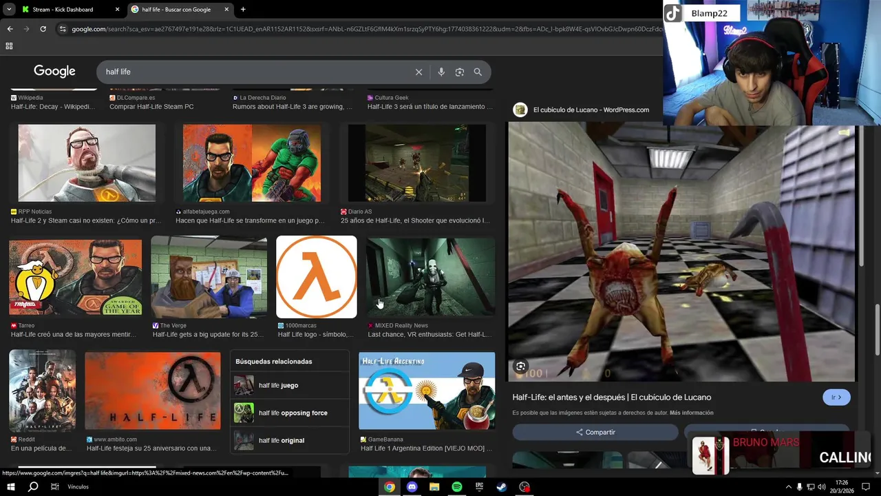Reload the current page
This screenshot has width=881, height=496.
tap(43, 29)
